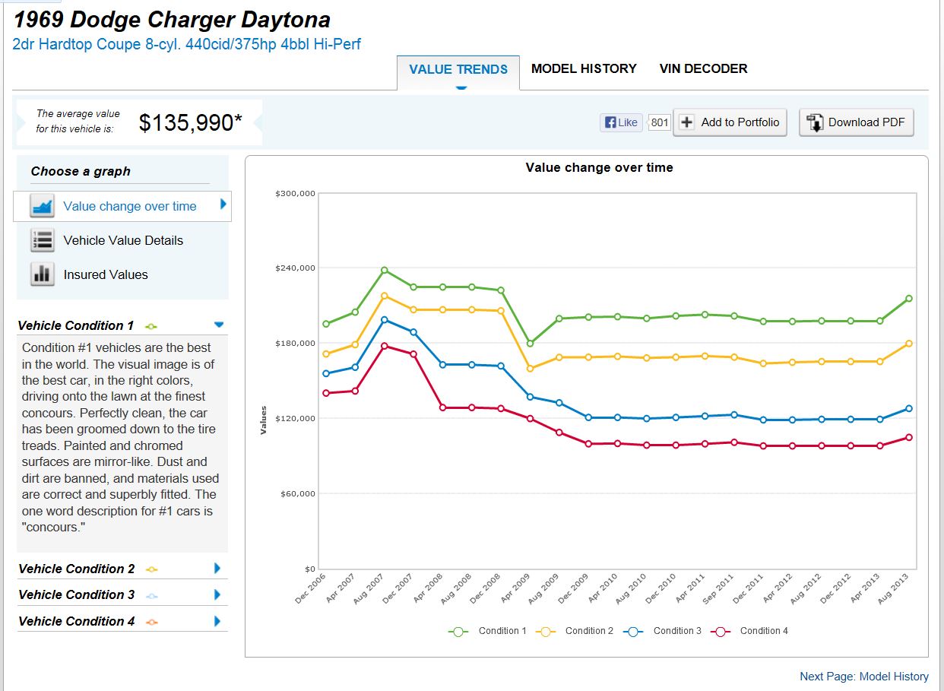This screenshot has height=691, width=944.
Task: Toggle Condition 1 series in chart legend
Action: (488, 631)
